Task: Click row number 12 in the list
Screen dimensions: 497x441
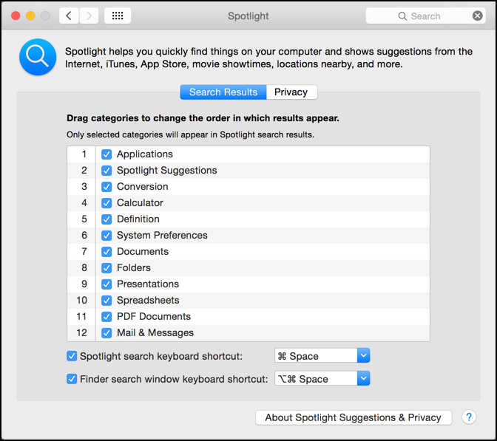Action: tap(81, 332)
